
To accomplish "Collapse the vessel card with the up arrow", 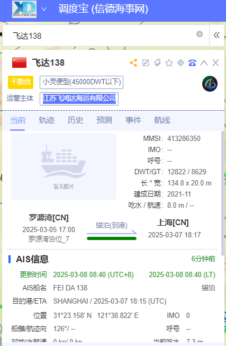I will (204, 63).
